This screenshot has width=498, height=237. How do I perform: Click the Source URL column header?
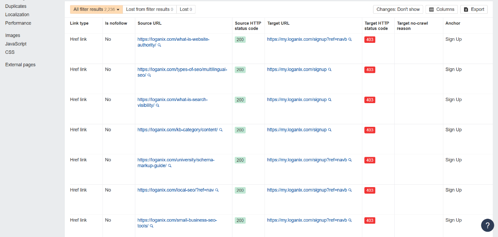[150, 23]
